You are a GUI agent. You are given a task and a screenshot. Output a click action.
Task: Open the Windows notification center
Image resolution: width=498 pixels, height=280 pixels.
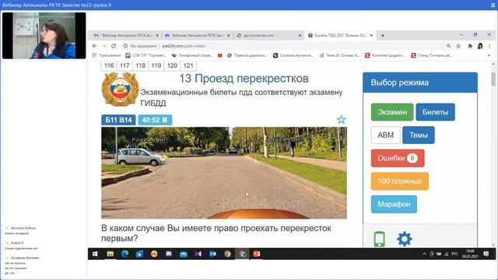(x=486, y=254)
